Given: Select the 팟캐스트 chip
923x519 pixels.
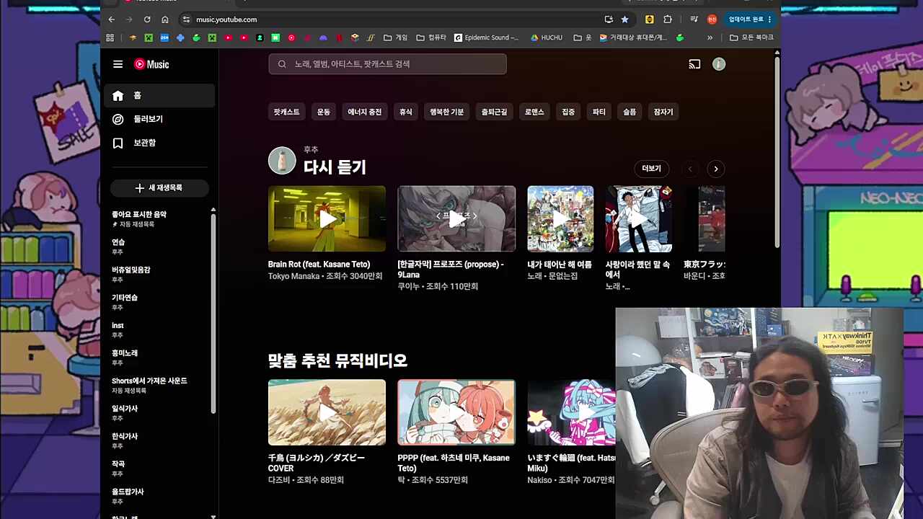Looking at the screenshot, I should (286, 112).
